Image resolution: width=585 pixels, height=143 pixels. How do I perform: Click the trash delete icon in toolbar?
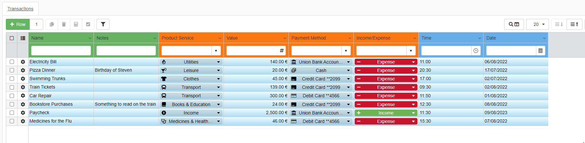click(x=64, y=24)
